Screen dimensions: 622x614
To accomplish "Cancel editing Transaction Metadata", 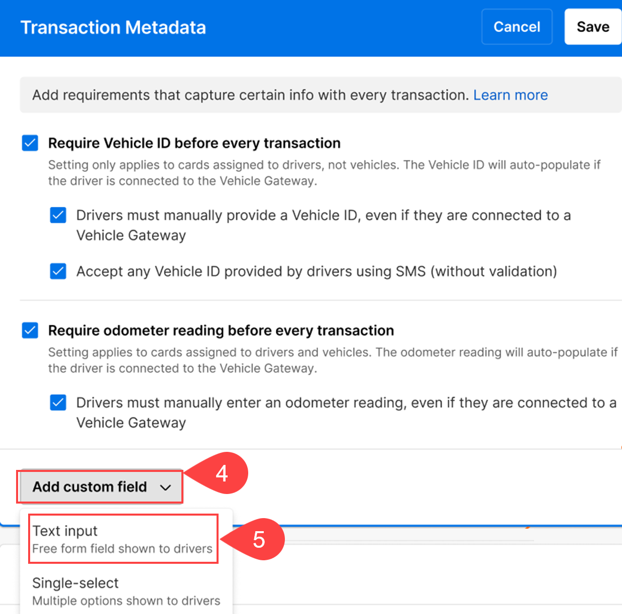I will [516, 27].
